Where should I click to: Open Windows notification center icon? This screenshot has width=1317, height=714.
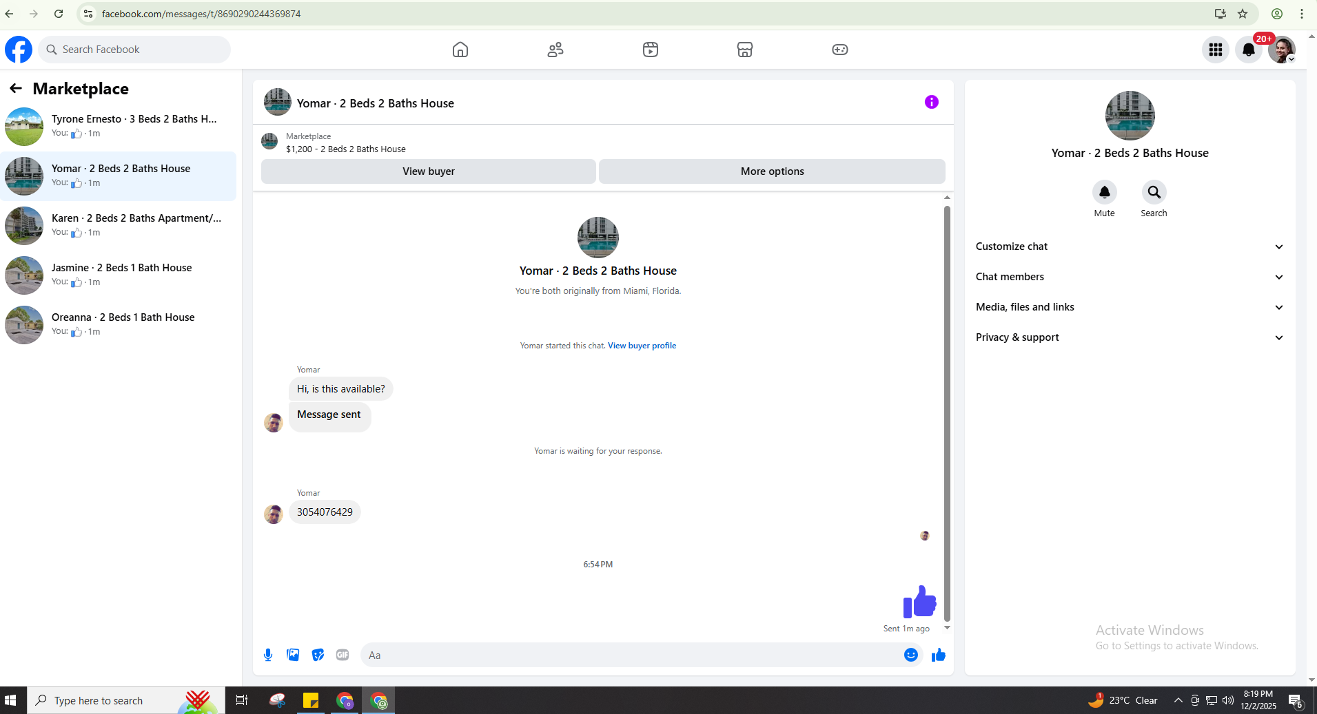click(x=1296, y=701)
